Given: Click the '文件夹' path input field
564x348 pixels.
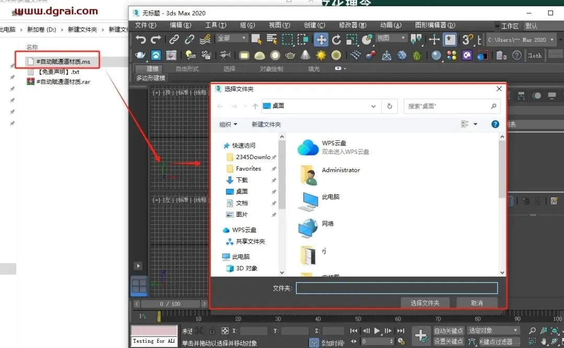Looking at the screenshot, I should click(397, 288).
